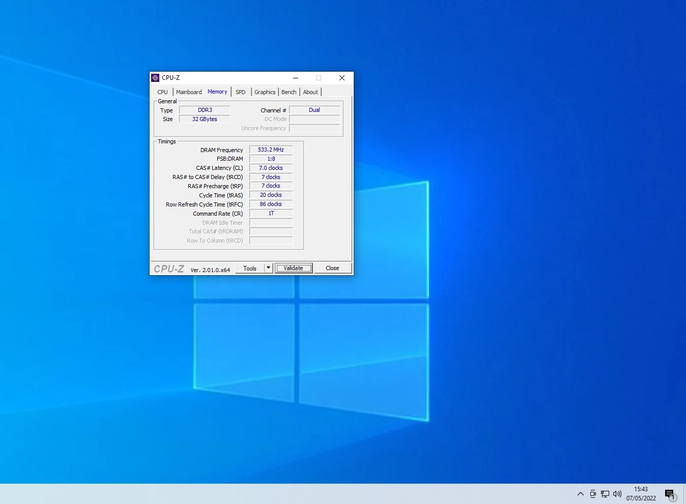Open the Bench tab
Screen dimensions: 686x504
coord(289,92)
